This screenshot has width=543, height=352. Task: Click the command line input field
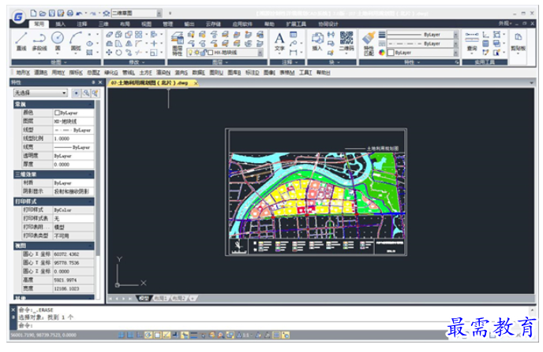(x=237, y=325)
